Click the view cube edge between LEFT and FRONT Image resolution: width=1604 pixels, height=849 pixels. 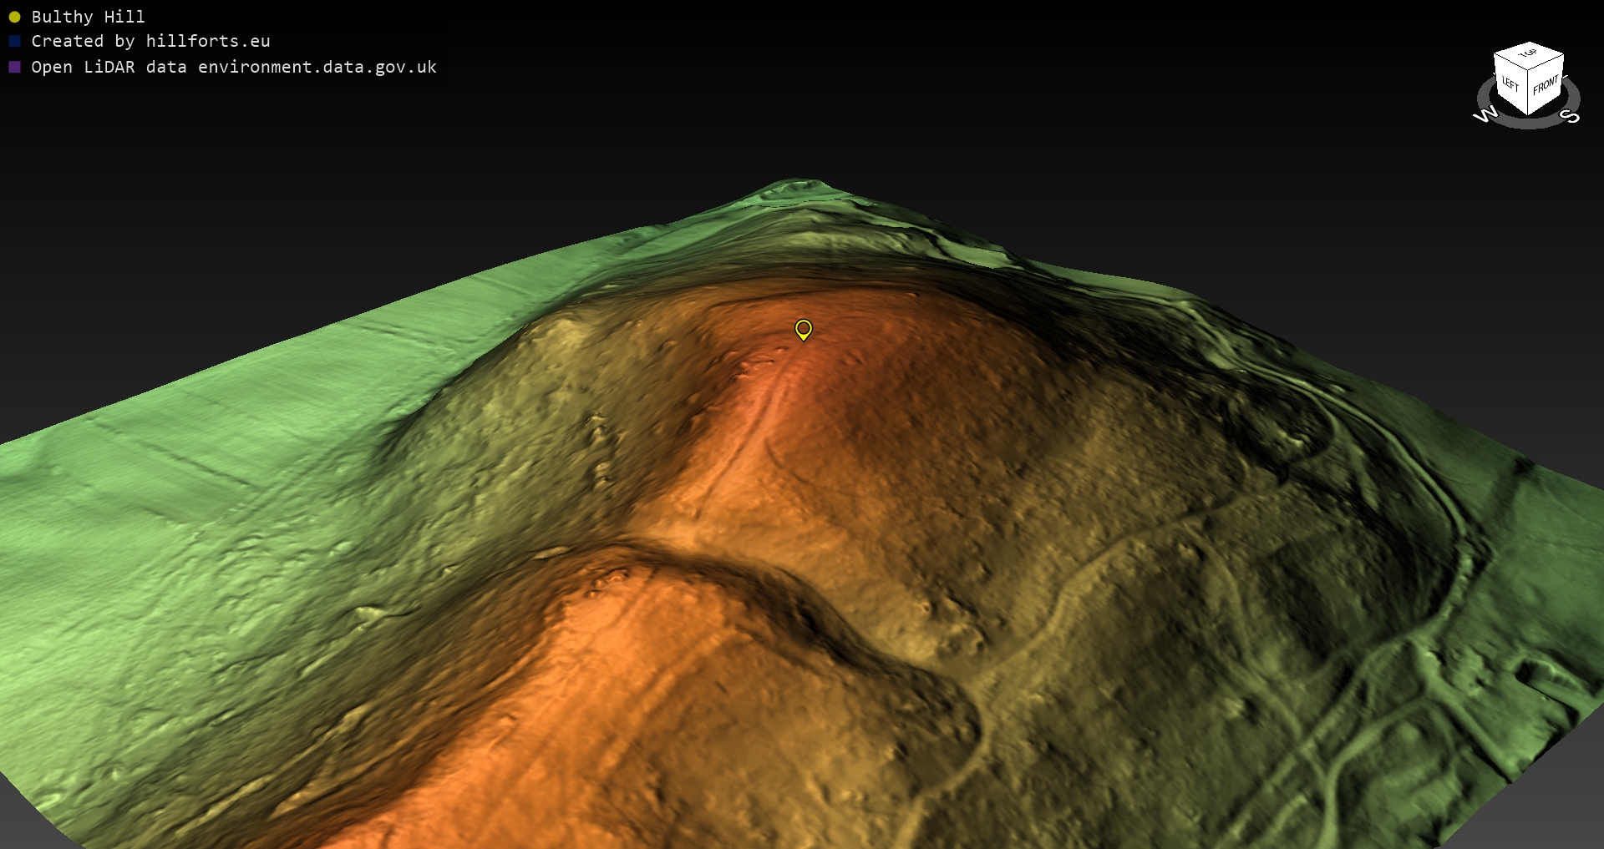point(1528,93)
